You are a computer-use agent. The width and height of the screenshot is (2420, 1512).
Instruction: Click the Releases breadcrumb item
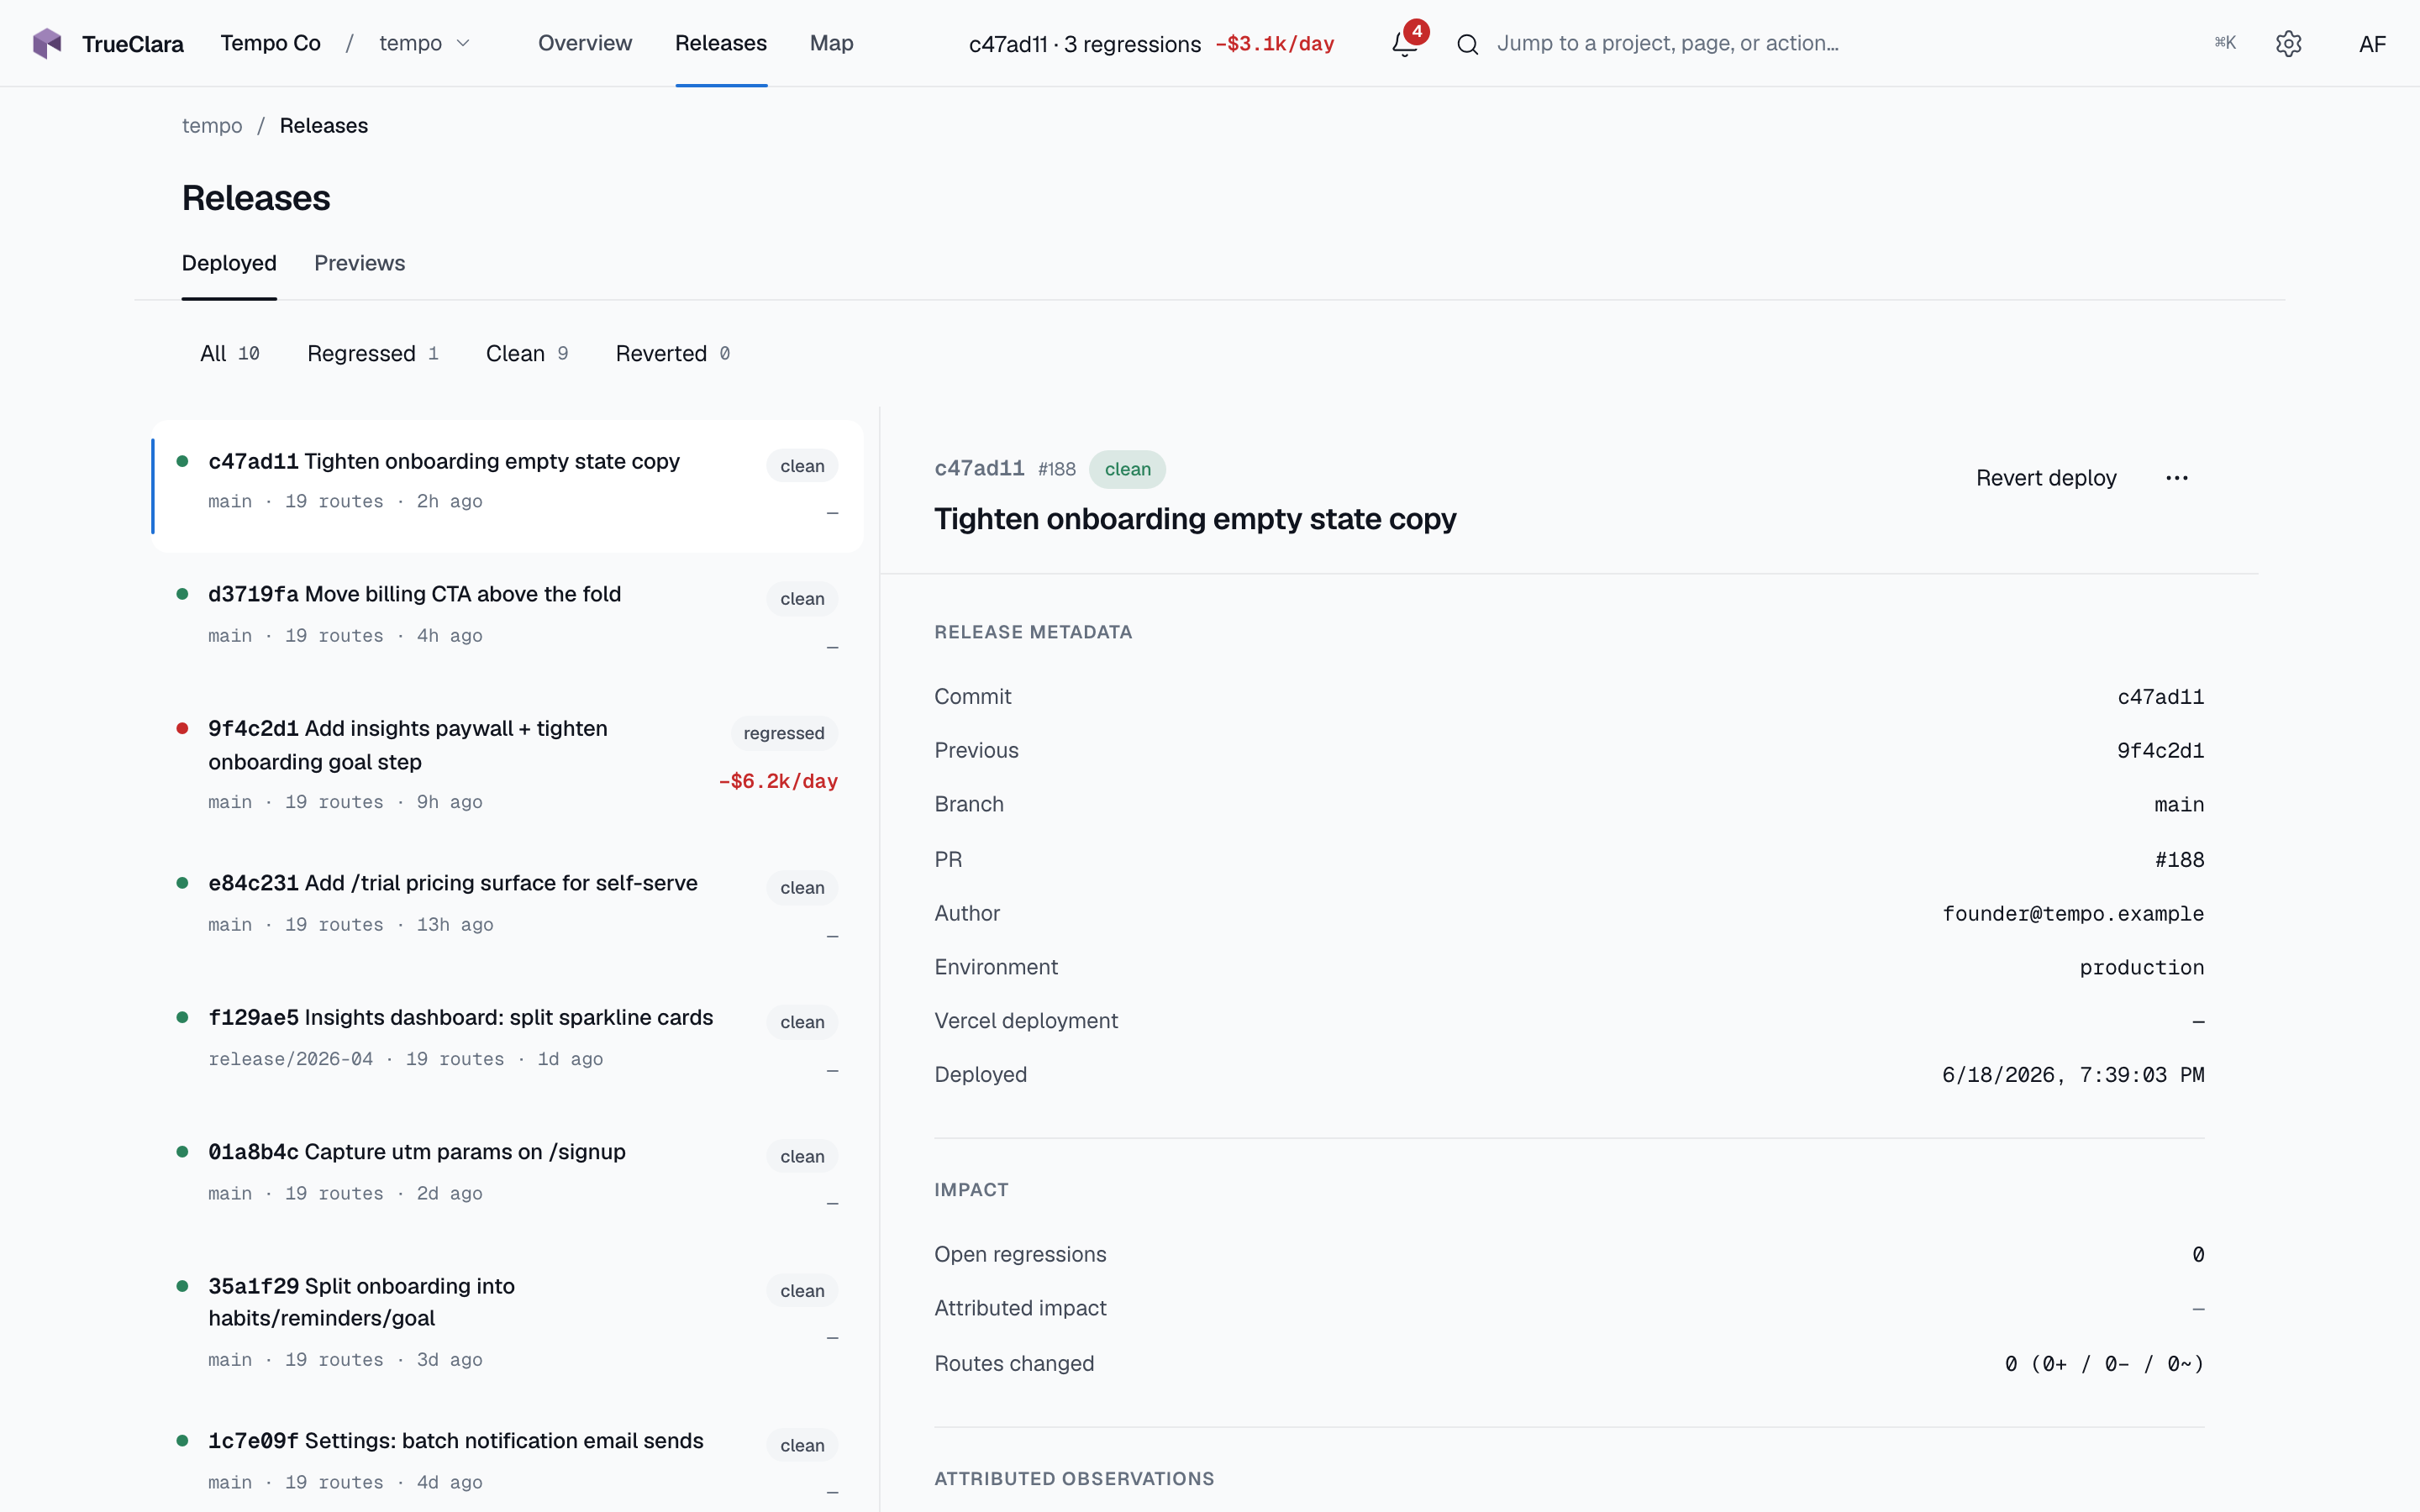click(x=324, y=126)
